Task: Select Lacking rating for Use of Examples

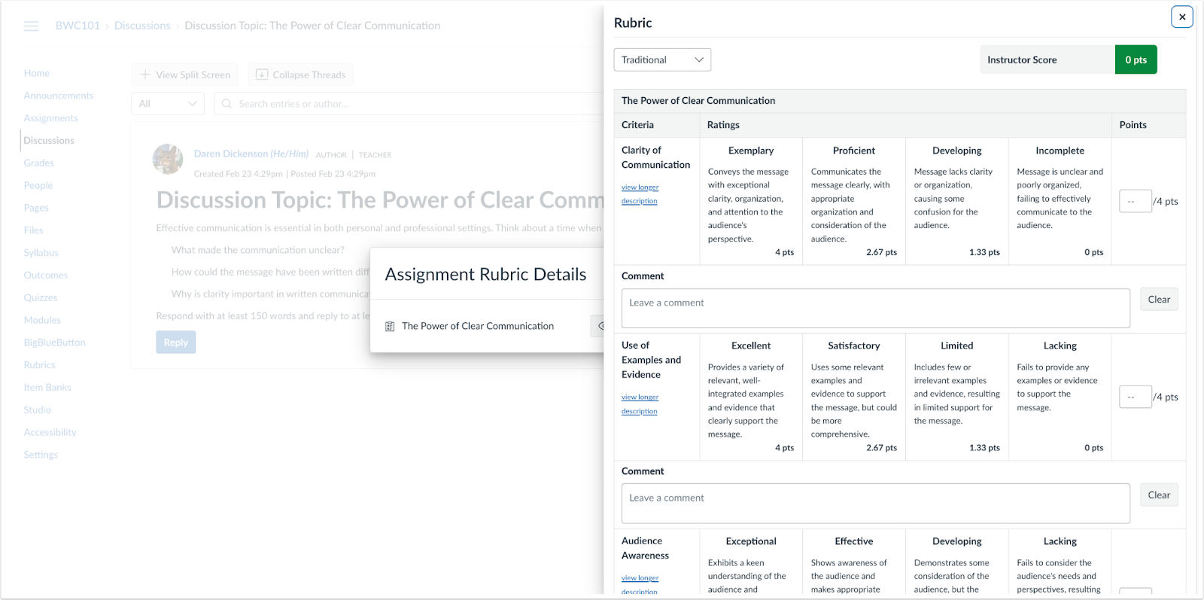Action: tap(1060, 397)
